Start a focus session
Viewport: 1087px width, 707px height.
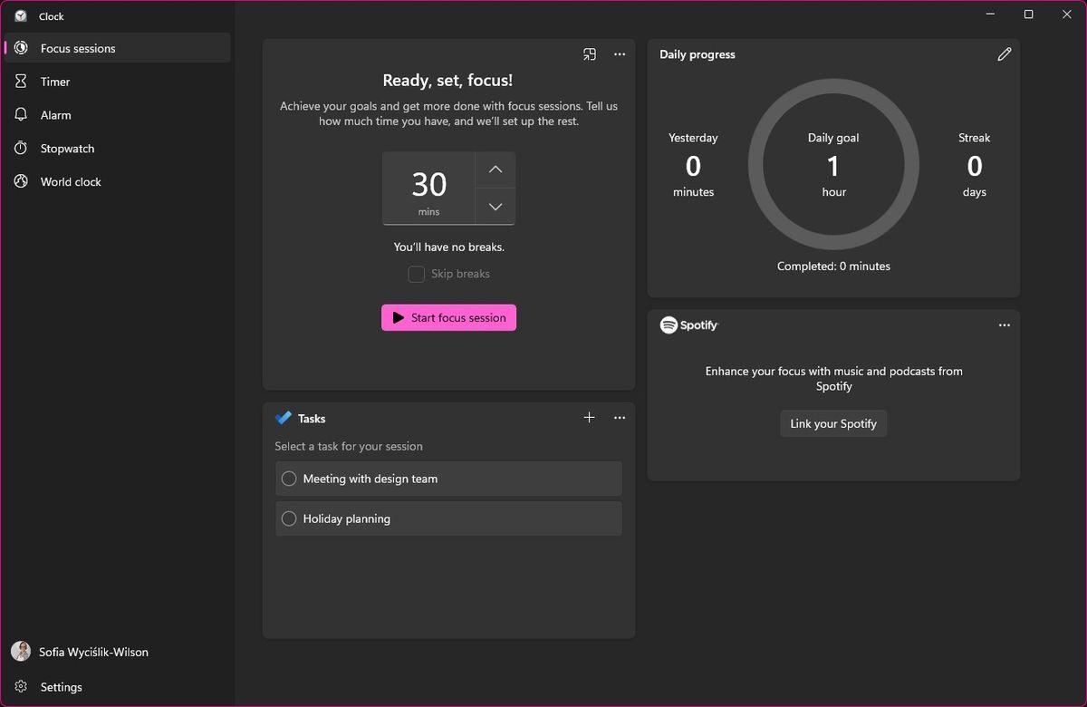[x=448, y=317]
